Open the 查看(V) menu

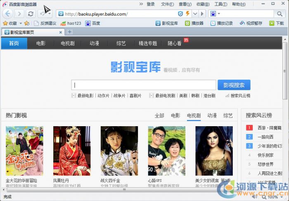[185, 4]
